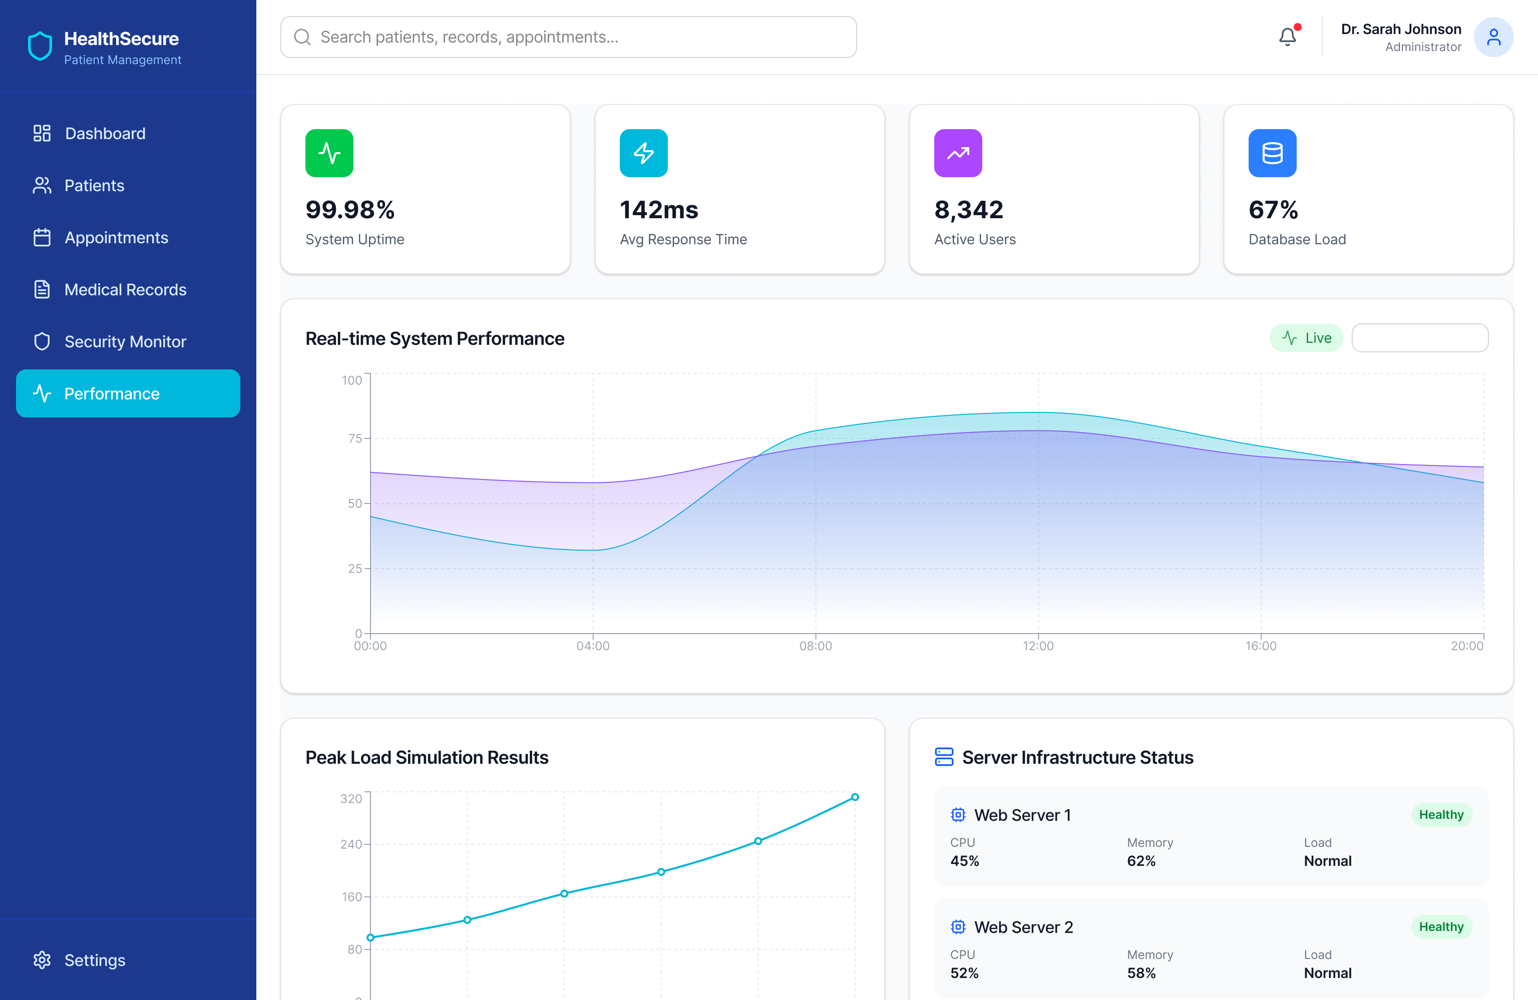
Task: Select the Dashboard grid icon in sidebar
Action: [42, 133]
